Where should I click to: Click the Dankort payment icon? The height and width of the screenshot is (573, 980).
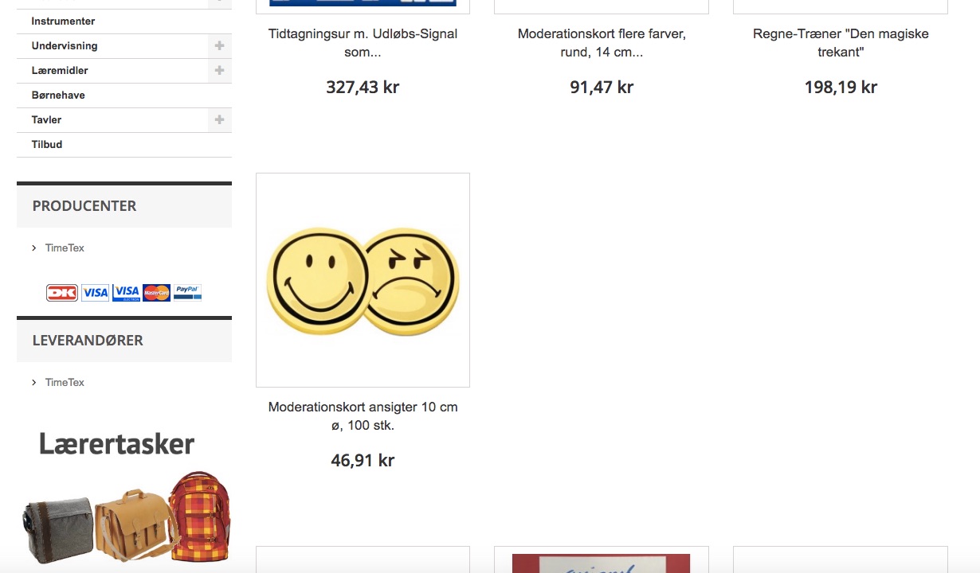point(62,293)
